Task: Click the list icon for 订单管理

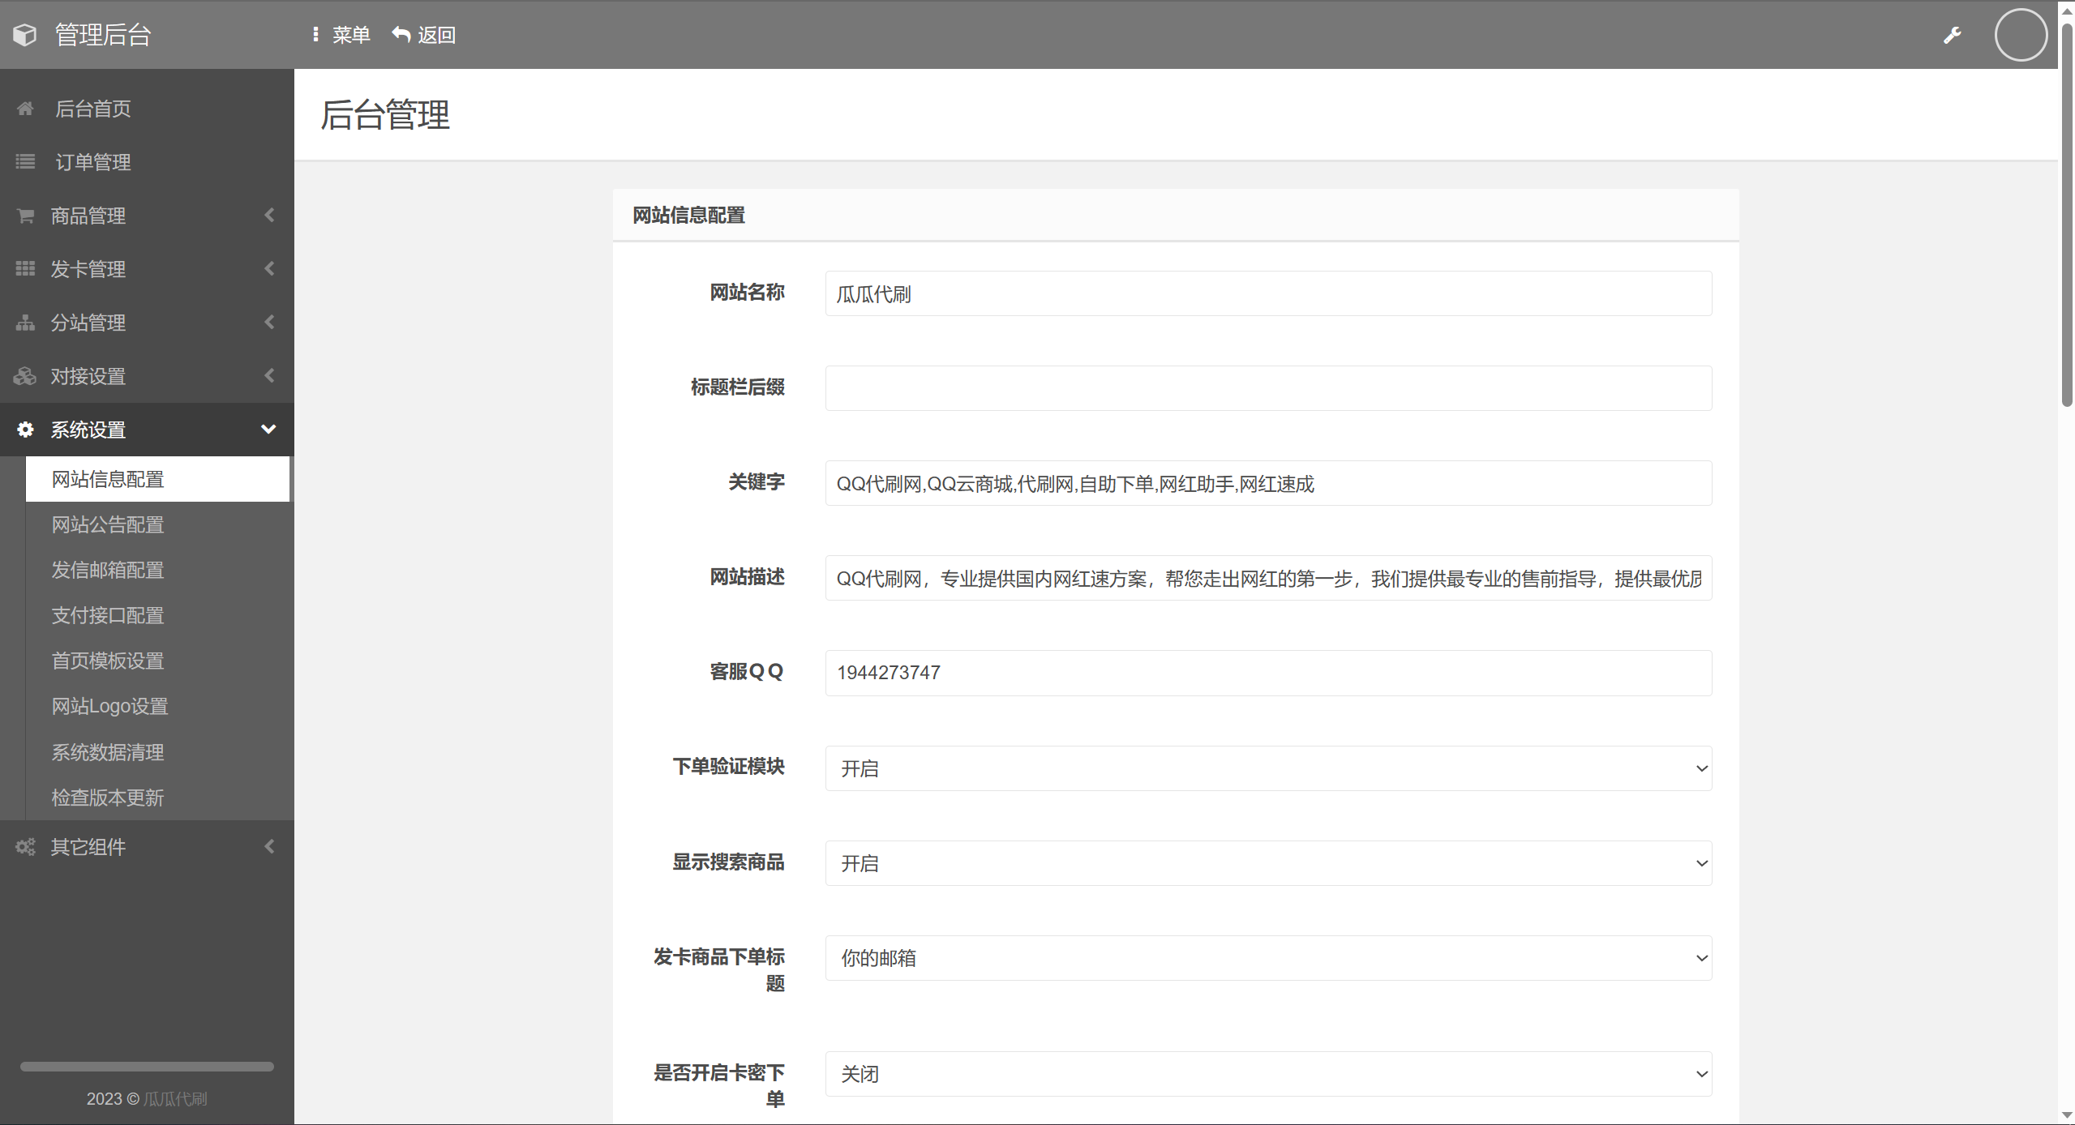Action: pos(25,162)
